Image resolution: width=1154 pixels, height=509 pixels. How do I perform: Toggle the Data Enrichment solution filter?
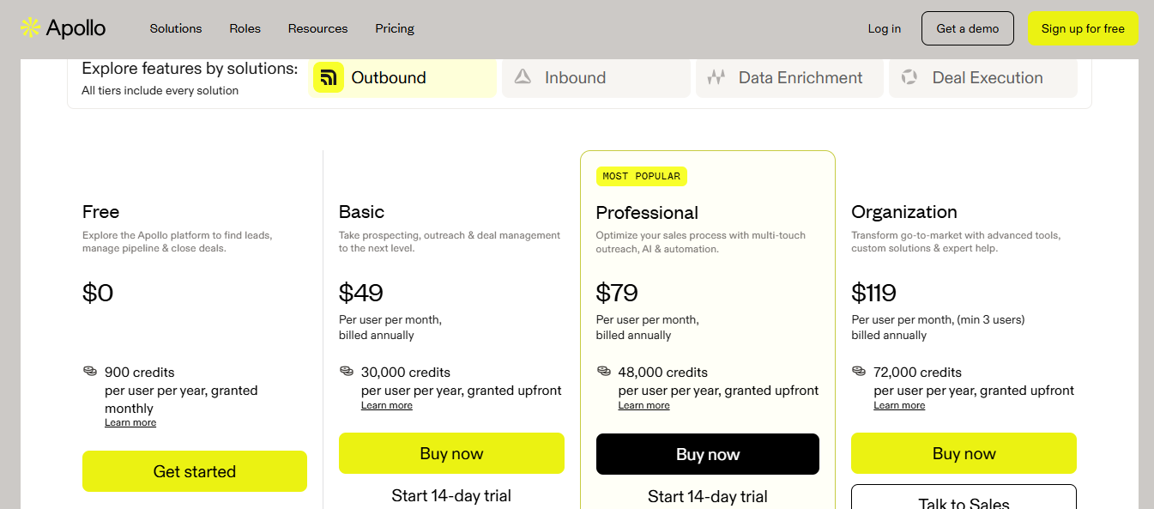788,77
